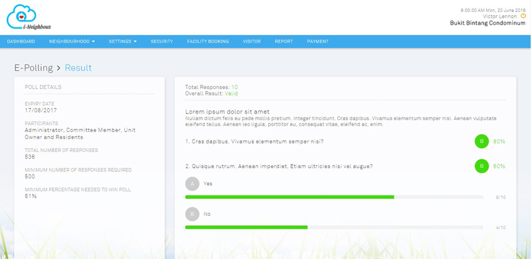
Task: Click the Yes answer progress bar
Action: coord(334,197)
